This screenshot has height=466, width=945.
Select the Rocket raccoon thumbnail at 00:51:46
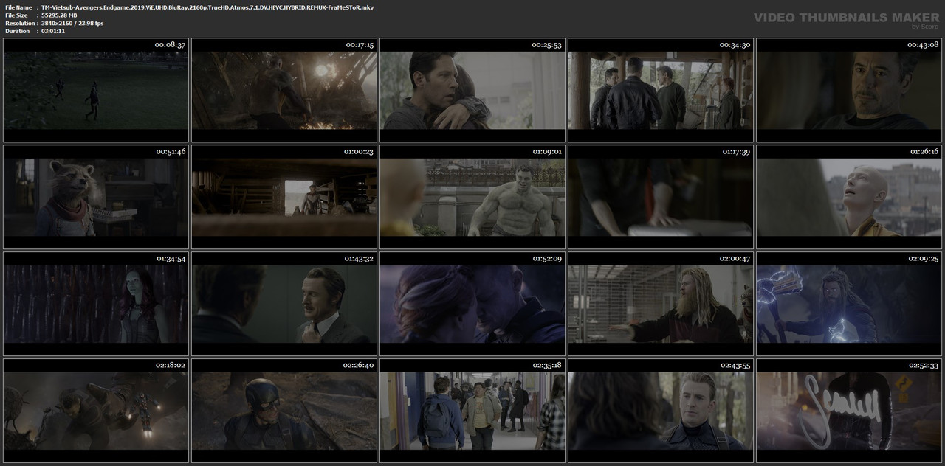(96, 197)
